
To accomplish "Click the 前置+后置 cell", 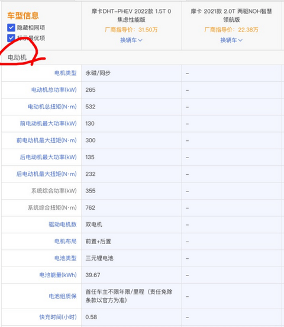I will tap(98, 241).
